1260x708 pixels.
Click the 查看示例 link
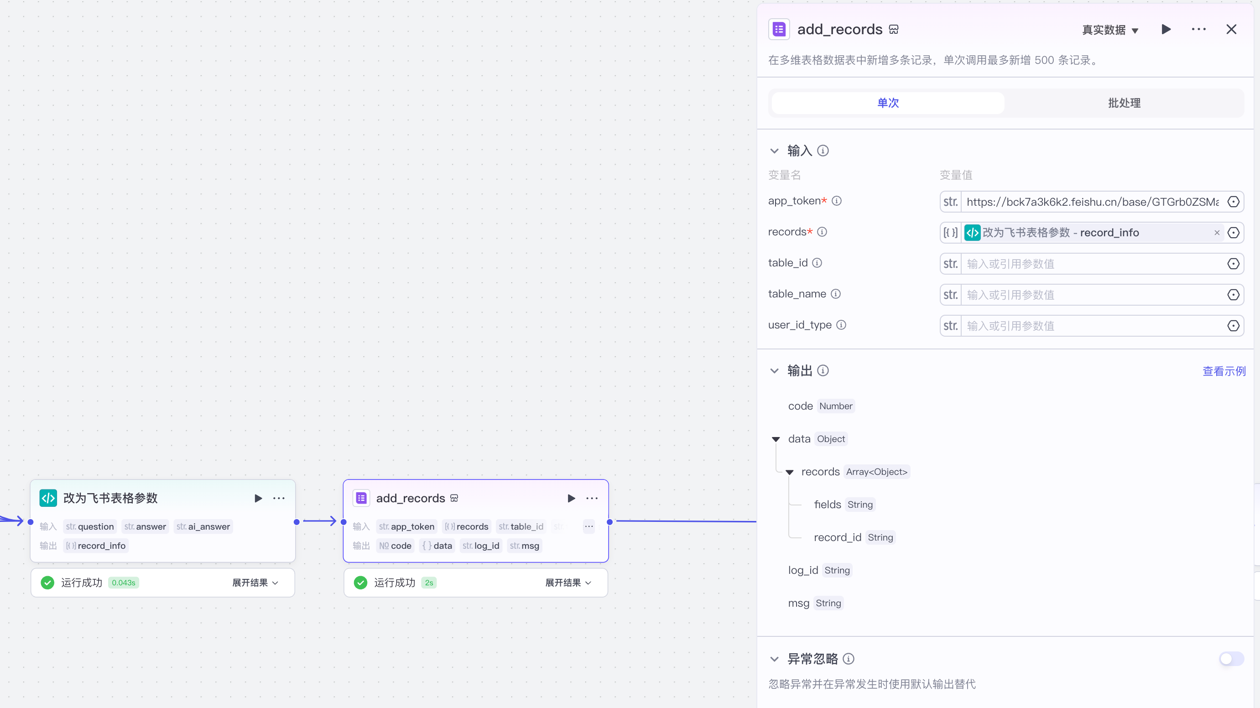(1224, 371)
